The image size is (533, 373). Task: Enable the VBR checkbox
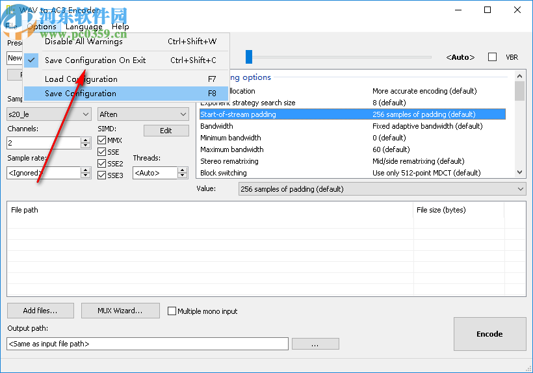pos(492,57)
